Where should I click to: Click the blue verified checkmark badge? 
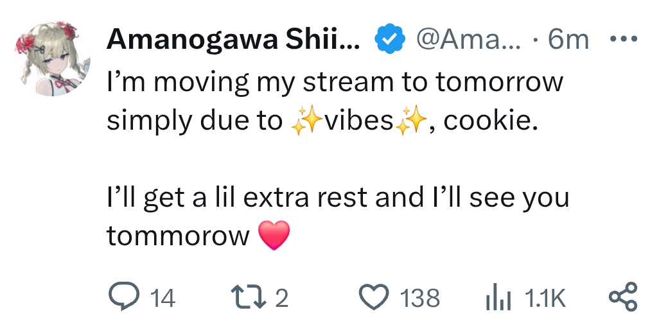click(x=389, y=39)
